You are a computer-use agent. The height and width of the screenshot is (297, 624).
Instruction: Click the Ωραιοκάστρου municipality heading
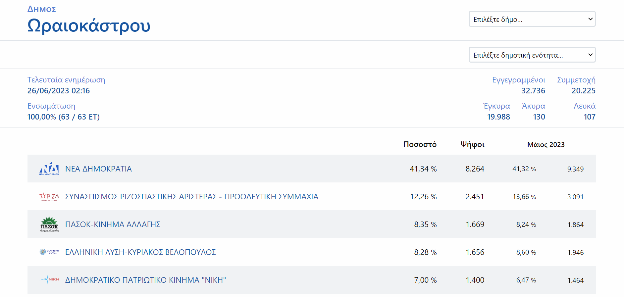(x=89, y=25)
